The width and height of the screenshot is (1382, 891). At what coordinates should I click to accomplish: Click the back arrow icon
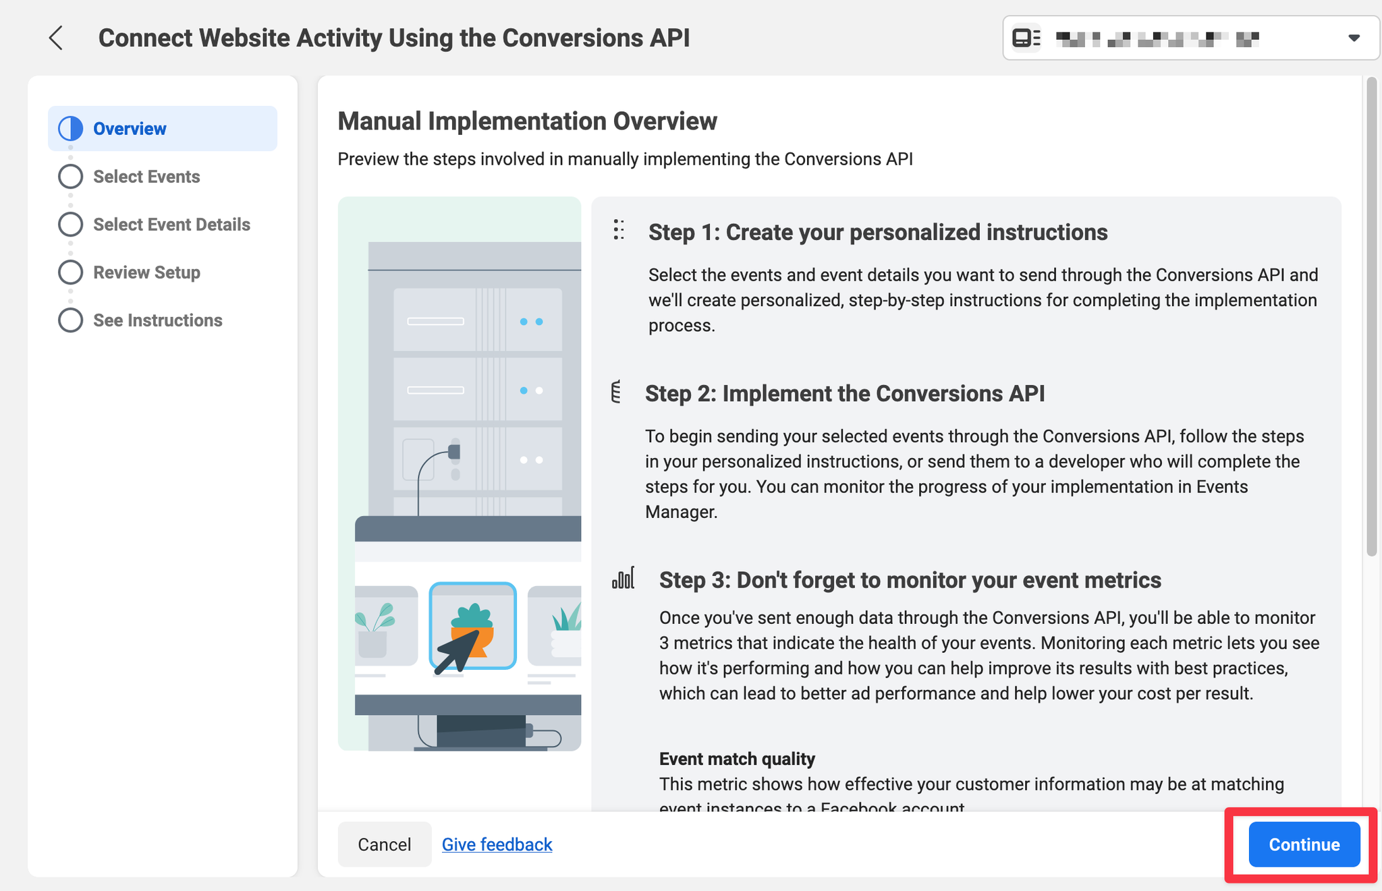pyautogui.click(x=56, y=38)
